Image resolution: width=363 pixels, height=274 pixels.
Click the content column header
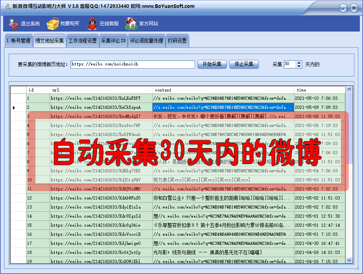click(223, 90)
